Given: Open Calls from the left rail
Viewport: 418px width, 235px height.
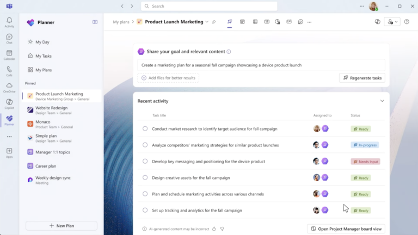Looking at the screenshot, I should pyautogui.click(x=9, y=71).
